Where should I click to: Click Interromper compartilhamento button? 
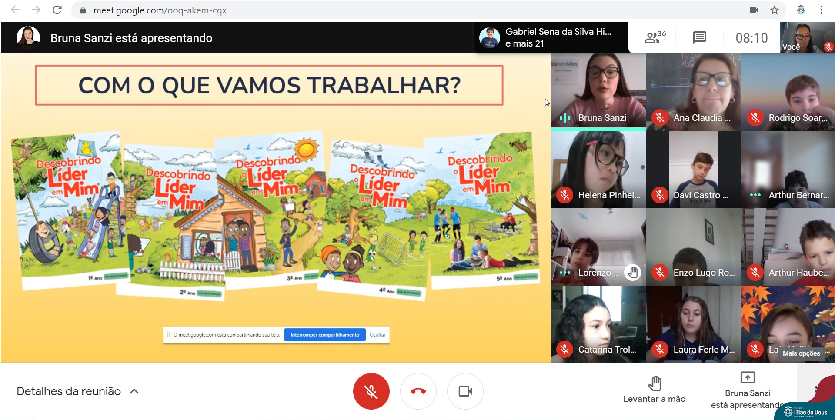pyautogui.click(x=324, y=335)
